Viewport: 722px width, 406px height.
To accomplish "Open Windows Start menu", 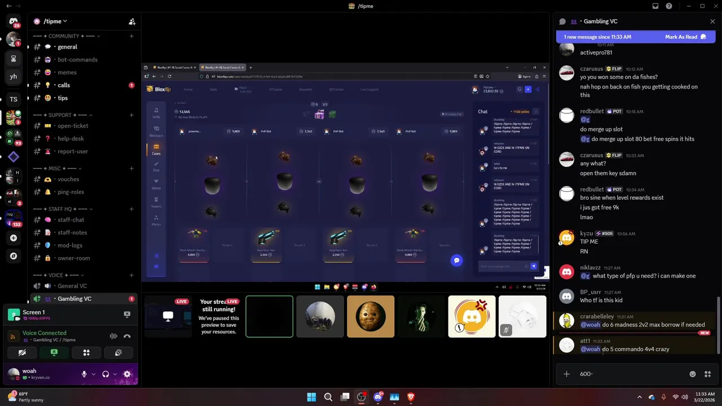I will (x=311, y=397).
